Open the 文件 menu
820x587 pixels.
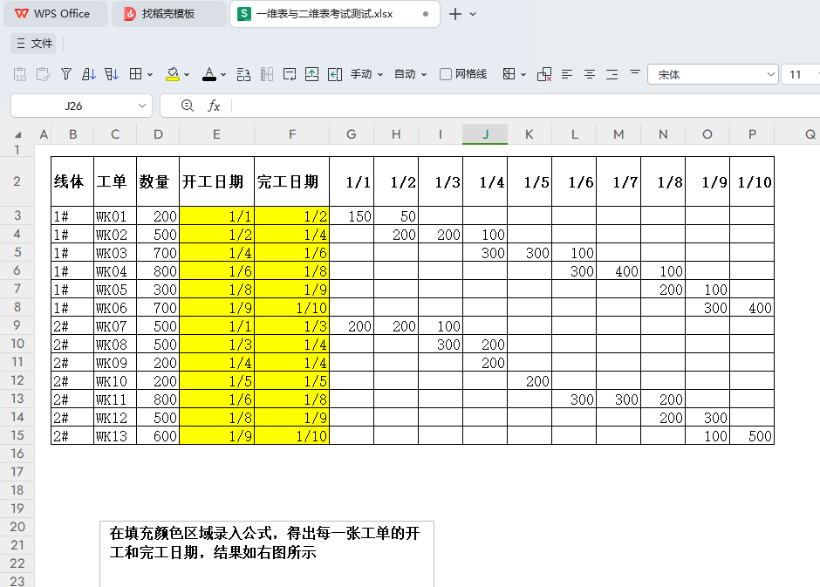[x=34, y=44]
